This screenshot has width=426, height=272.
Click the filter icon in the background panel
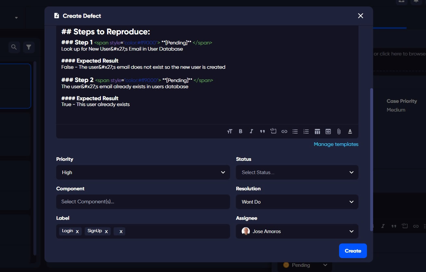tap(29, 47)
